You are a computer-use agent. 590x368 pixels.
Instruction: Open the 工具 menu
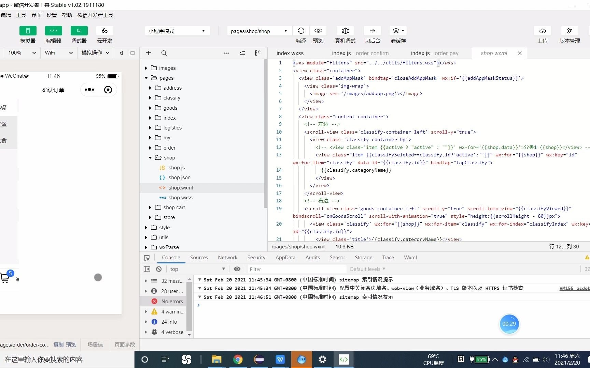tap(21, 15)
